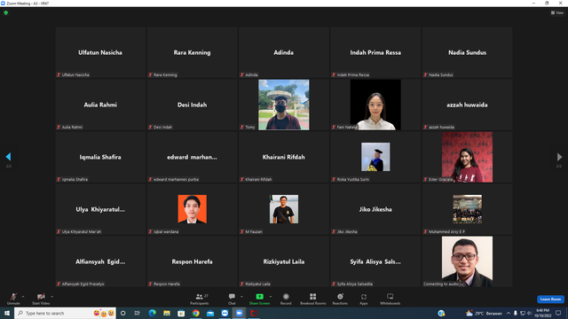Click the green Share Screen button
This screenshot has width=568, height=319.
point(259,299)
